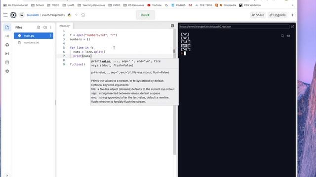
Task: Click the plus icon in the header
Action: pyautogui.click(x=292, y=15)
